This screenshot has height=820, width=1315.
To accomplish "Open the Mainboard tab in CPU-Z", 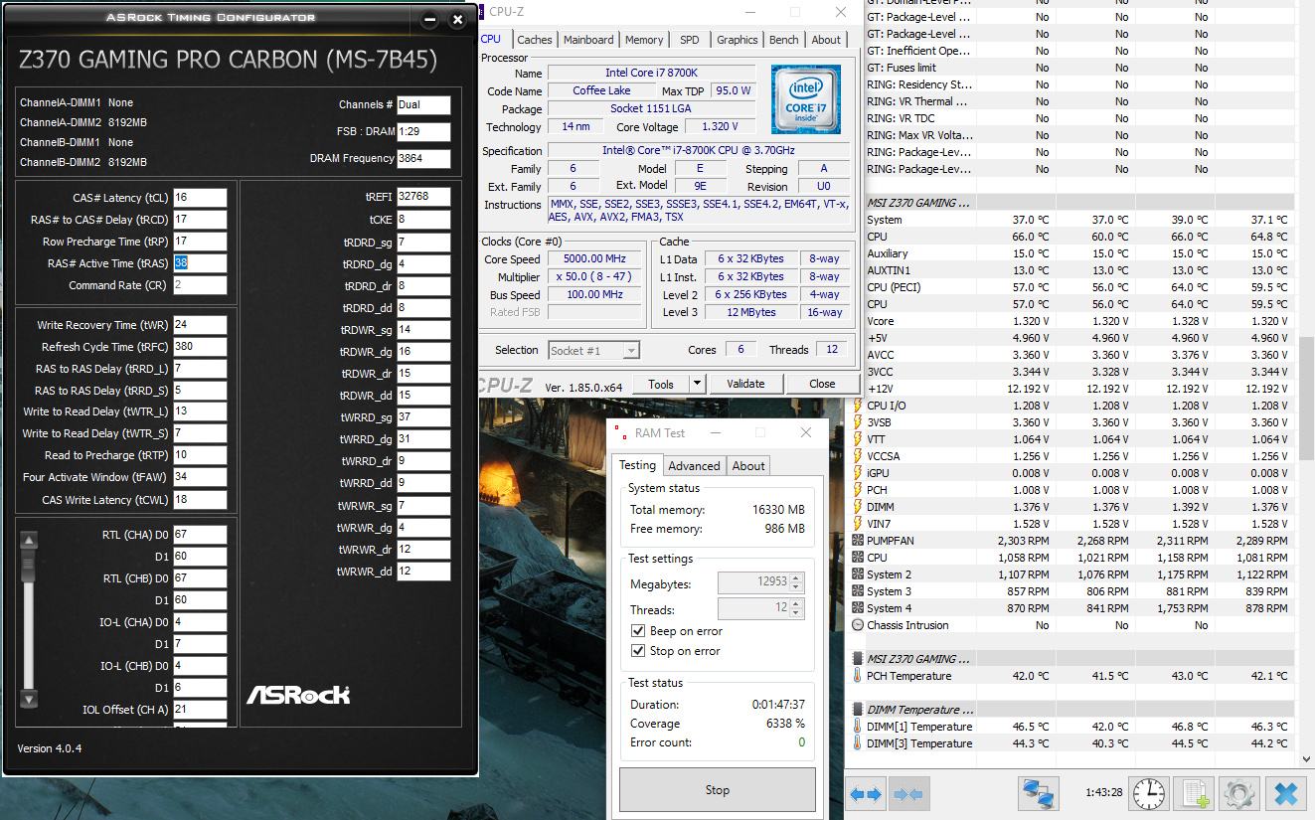I will (x=588, y=40).
